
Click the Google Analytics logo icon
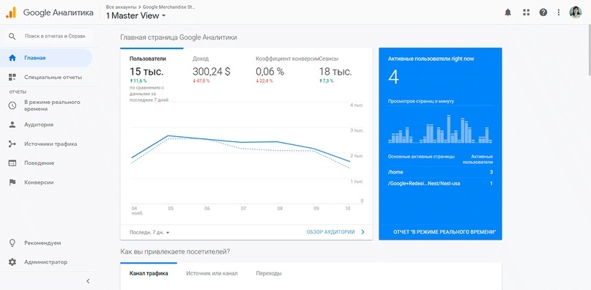pos(11,12)
